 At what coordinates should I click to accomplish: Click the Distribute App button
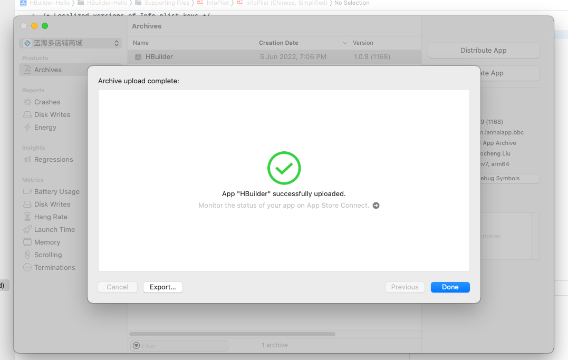click(x=483, y=51)
